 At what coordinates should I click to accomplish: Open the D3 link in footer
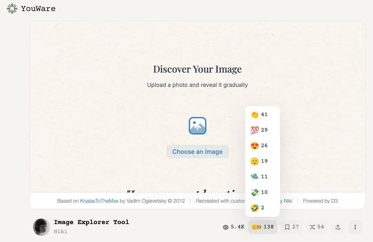[x=334, y=201]
